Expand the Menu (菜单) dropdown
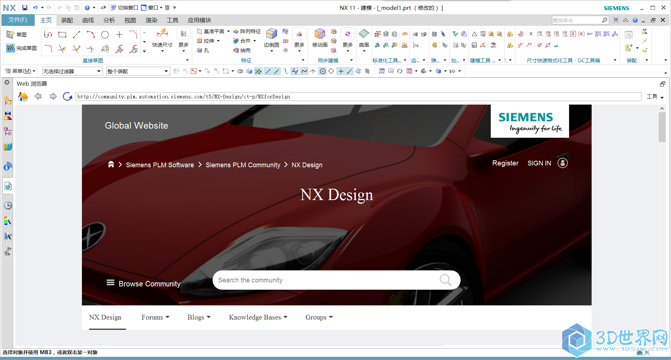This screenshot has height=360, width=671. pos(20,71)
